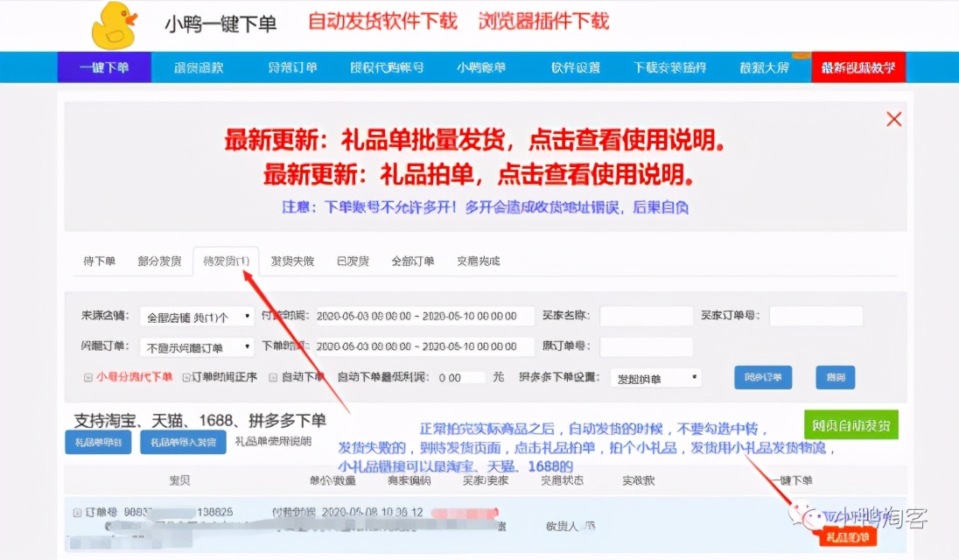Click the red 最新视频教学 nav item
Viewport: 959px width, 560px height.
[x=858, y=66]
